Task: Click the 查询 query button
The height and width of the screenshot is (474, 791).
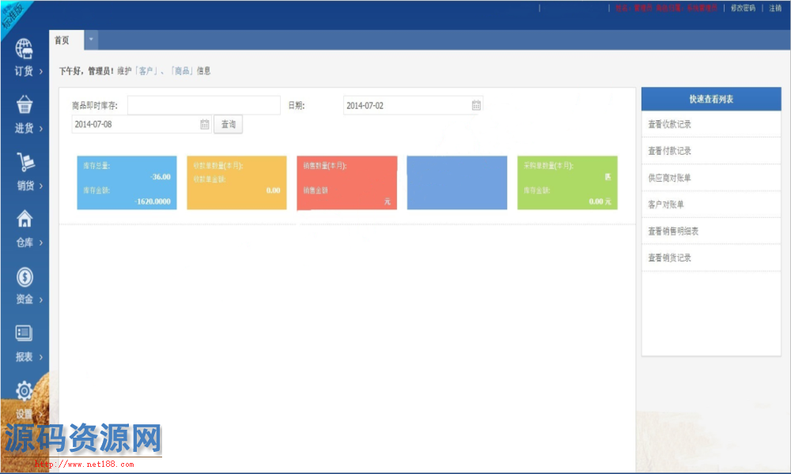Action: coord(228,124)
